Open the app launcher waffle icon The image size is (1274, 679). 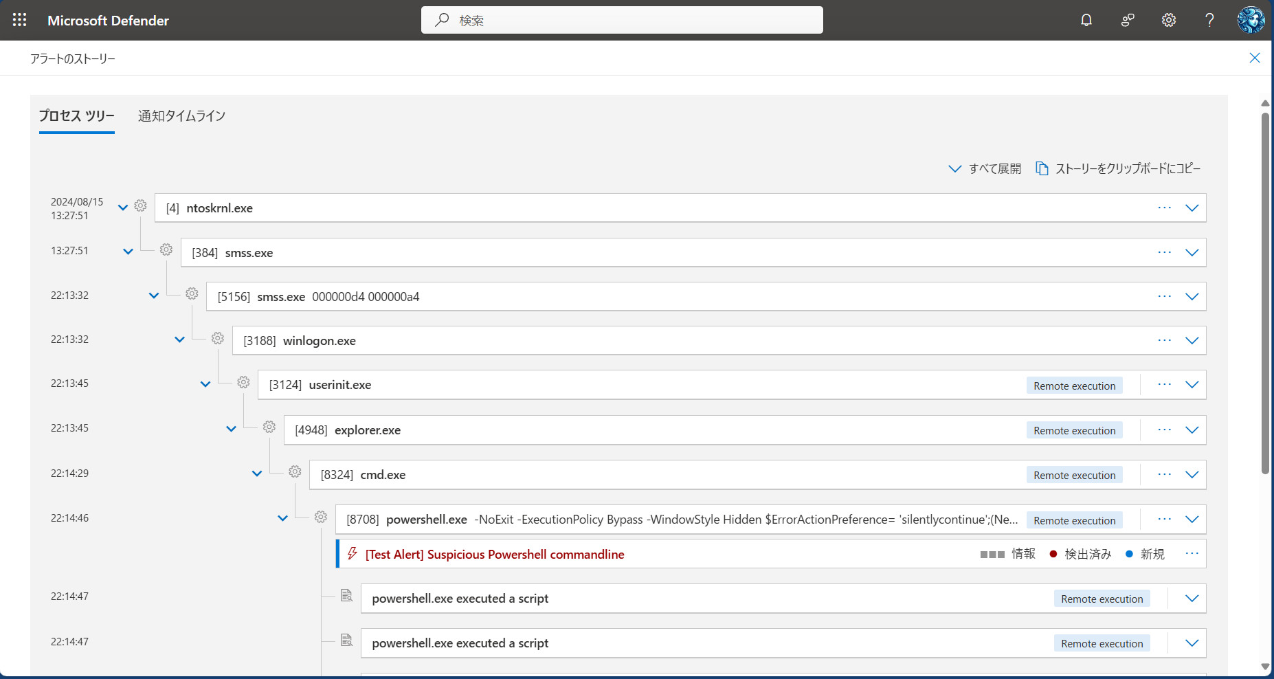(x=19, y=20)
